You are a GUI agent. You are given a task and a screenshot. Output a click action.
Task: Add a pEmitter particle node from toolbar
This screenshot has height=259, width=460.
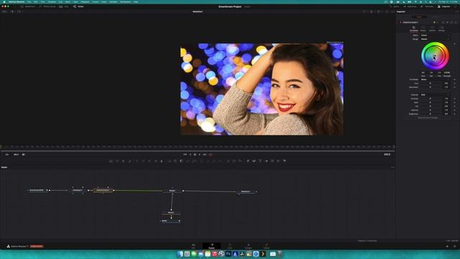pyautogui.click(x=228, y=161)
